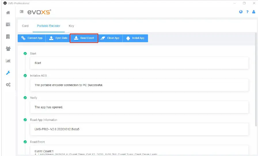Open the gears settings sidebar icon
This screenshot has height=156, width=258.
click(8, 85)
